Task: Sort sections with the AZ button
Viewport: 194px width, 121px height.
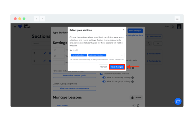Action: point(158,43)
